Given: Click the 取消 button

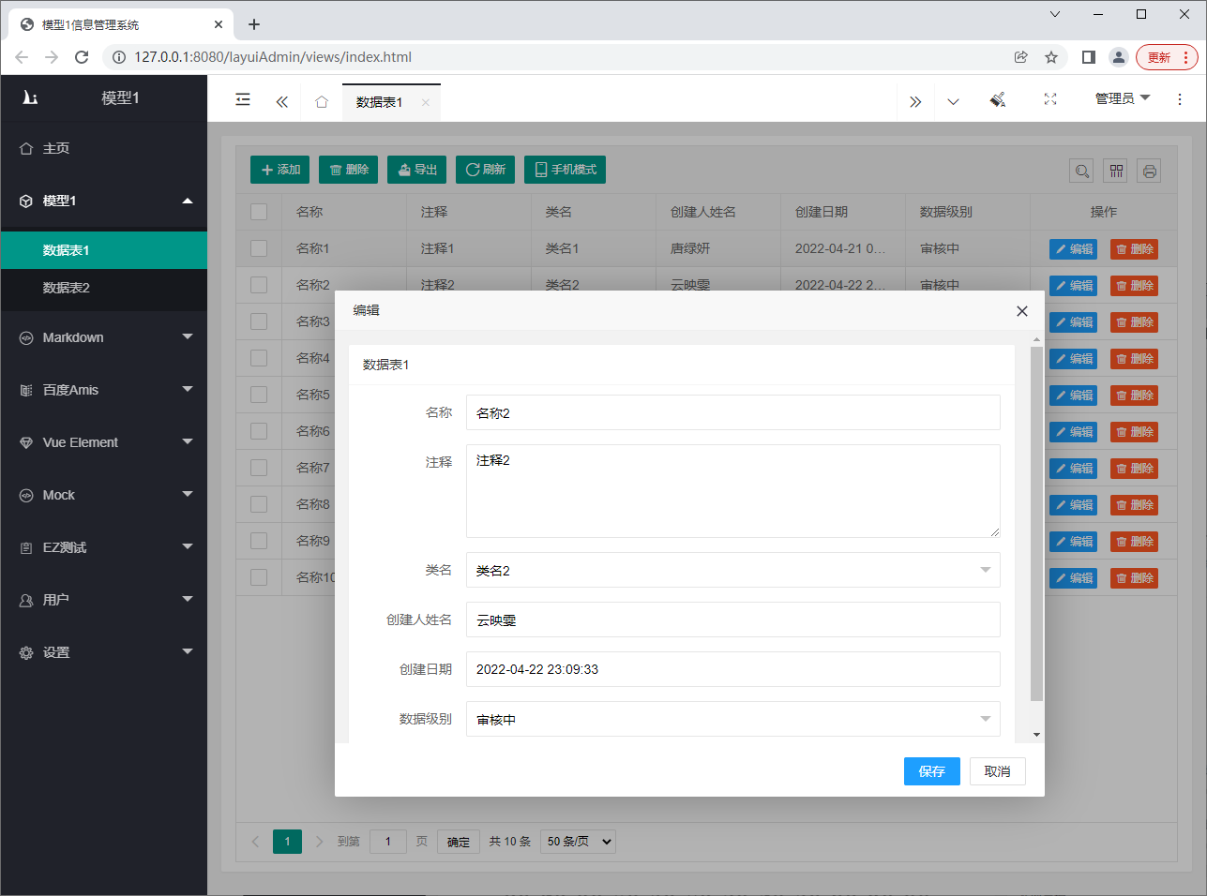Looking at the screenshot, I should click(x=997, y=771).
